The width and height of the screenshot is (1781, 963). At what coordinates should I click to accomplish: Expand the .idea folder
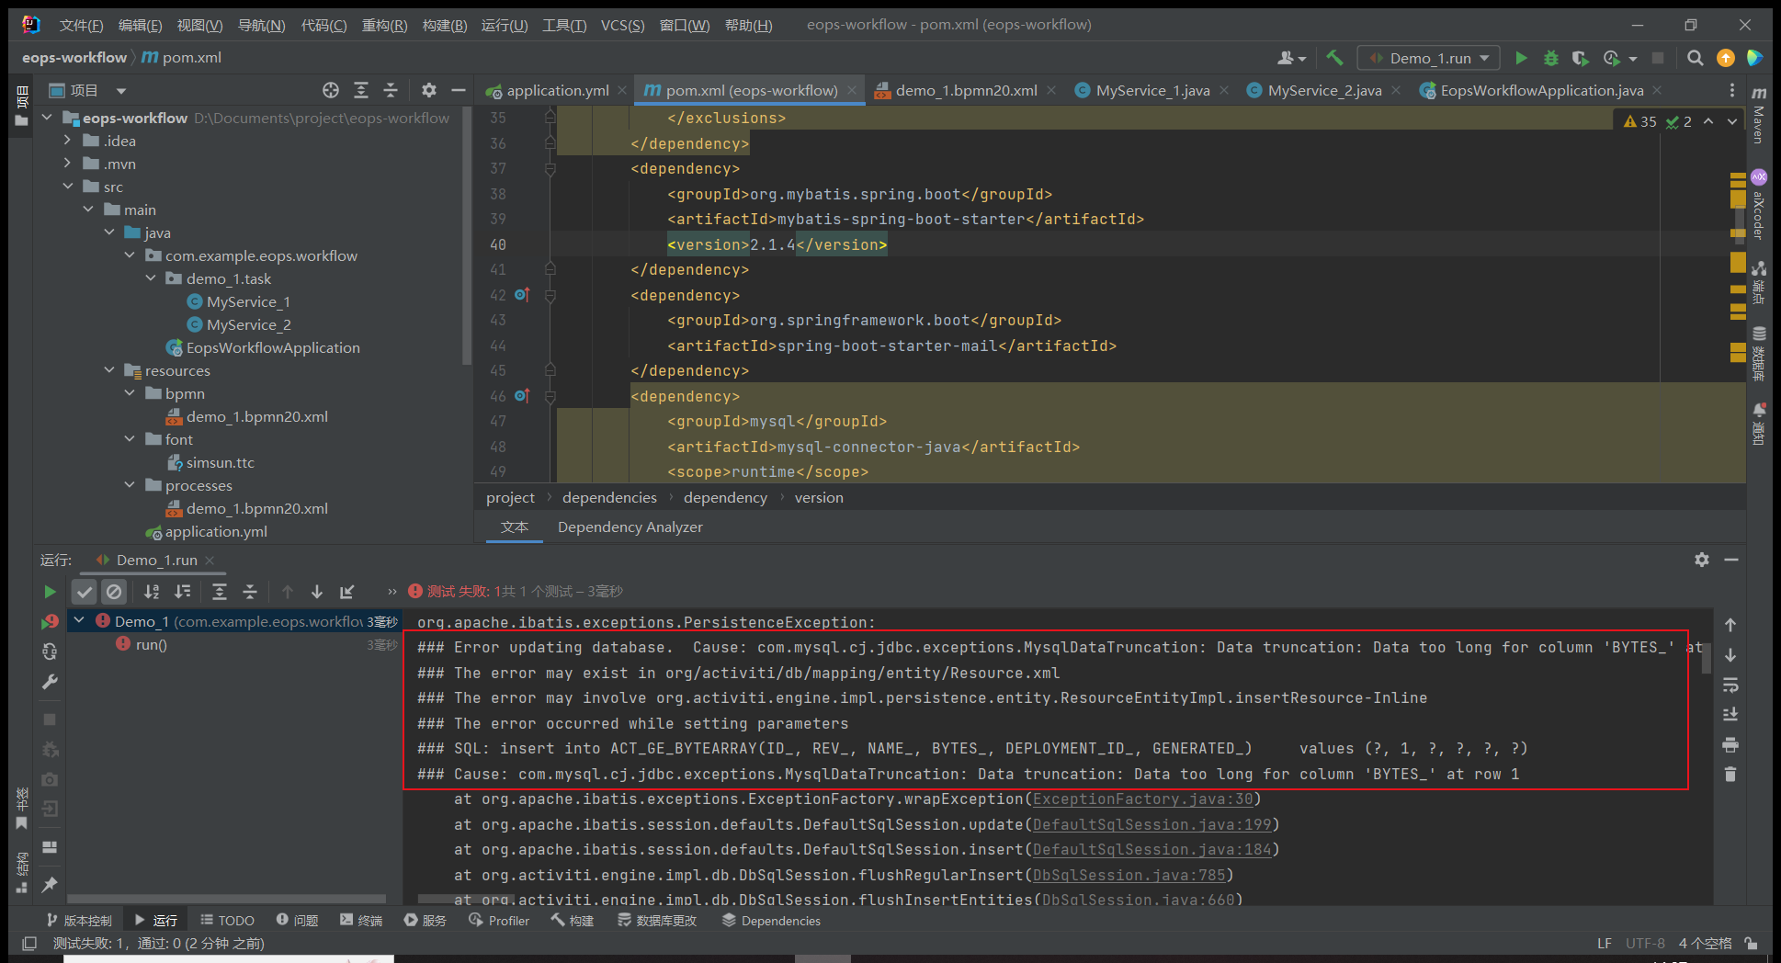(67, 141)
